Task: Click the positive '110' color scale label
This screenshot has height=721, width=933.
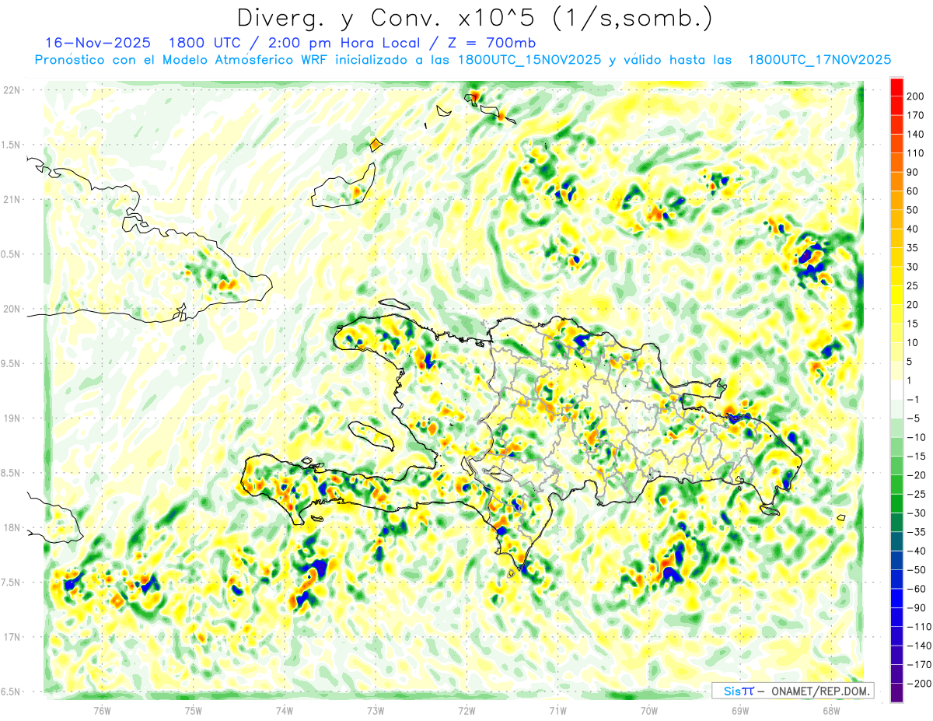Action: coord(916,153)
